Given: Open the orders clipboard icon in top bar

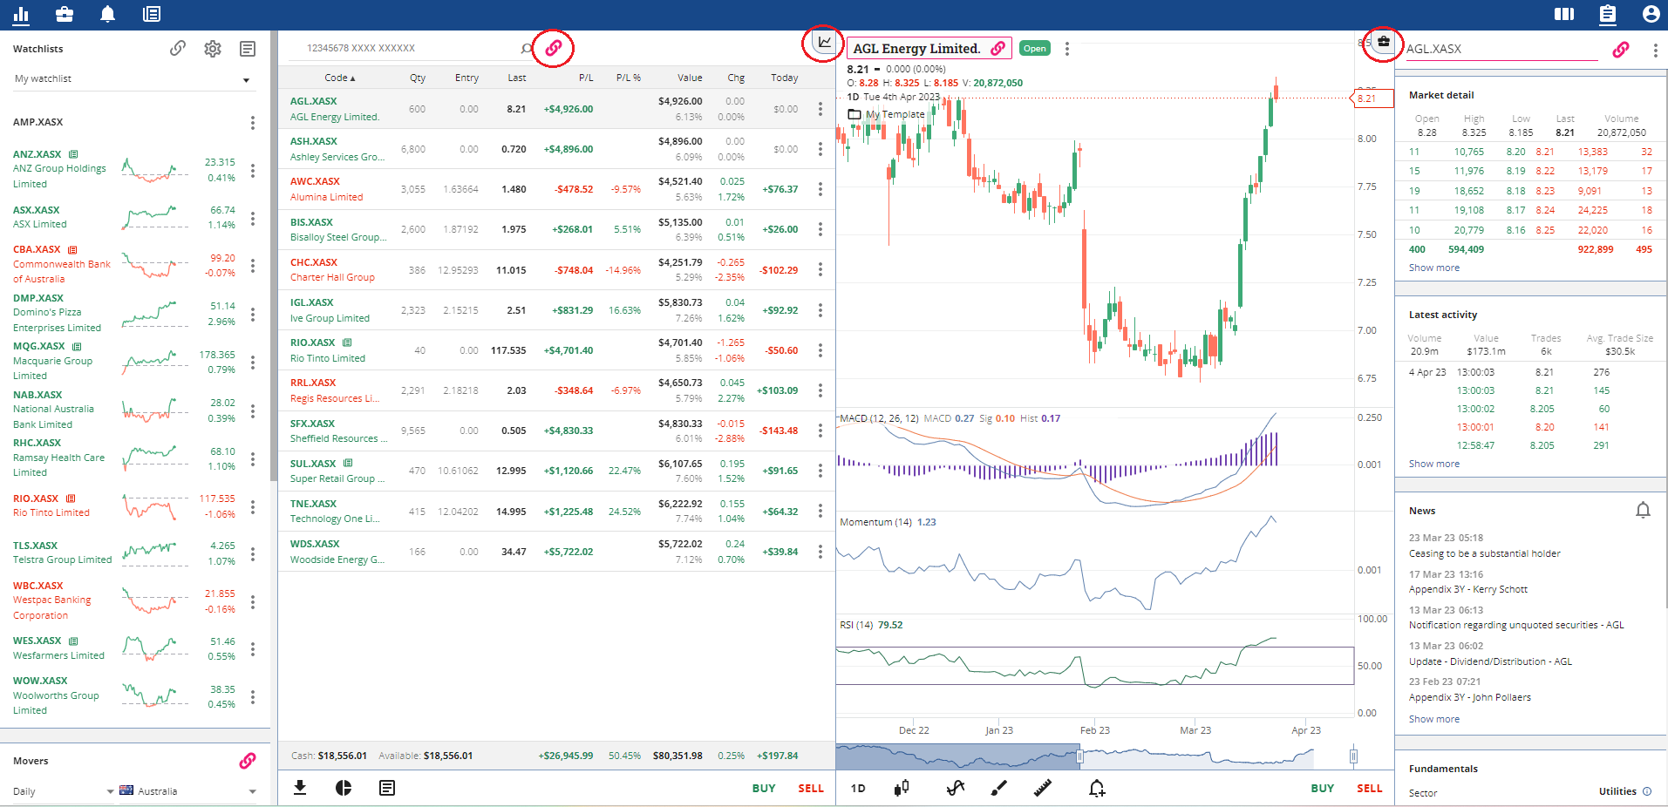Looking at the screenshot, I should click(1608, 14).
